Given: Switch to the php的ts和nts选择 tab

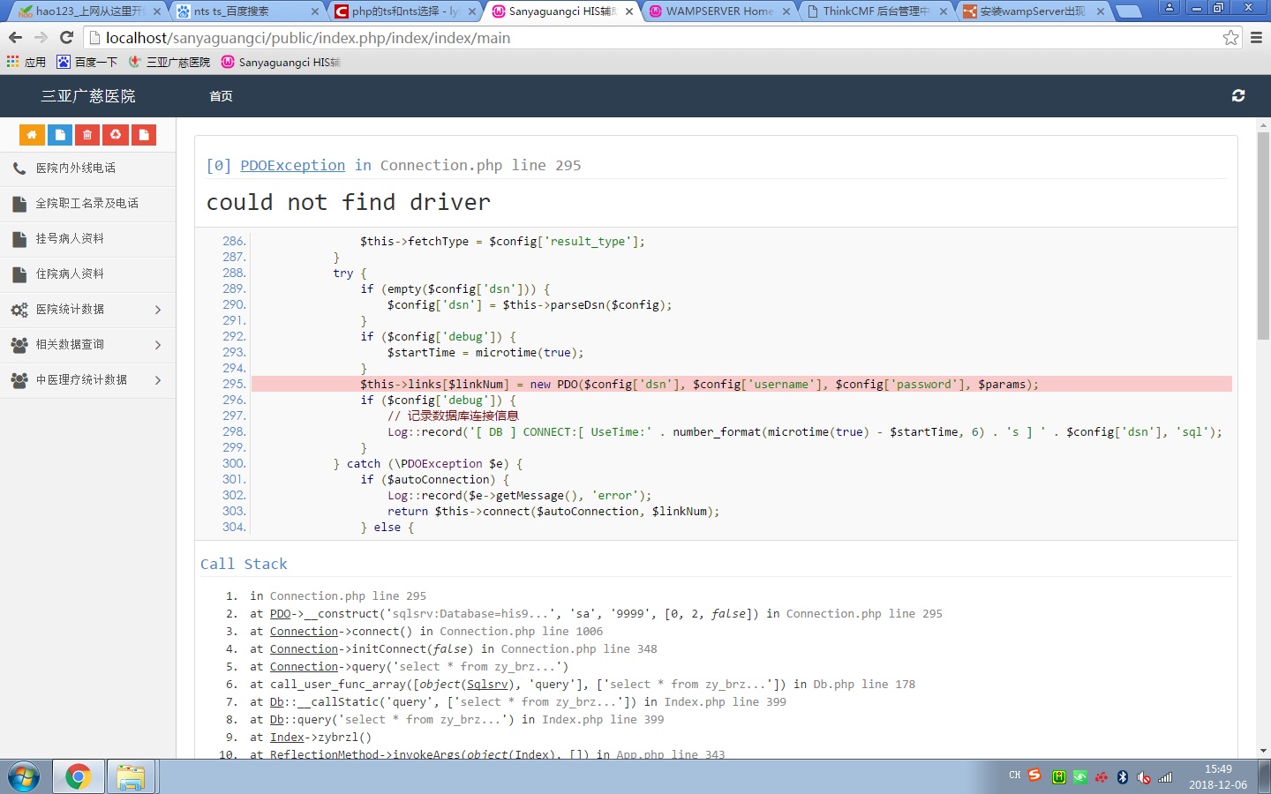Looking at the screenshot, I should (x=405, y=11).
